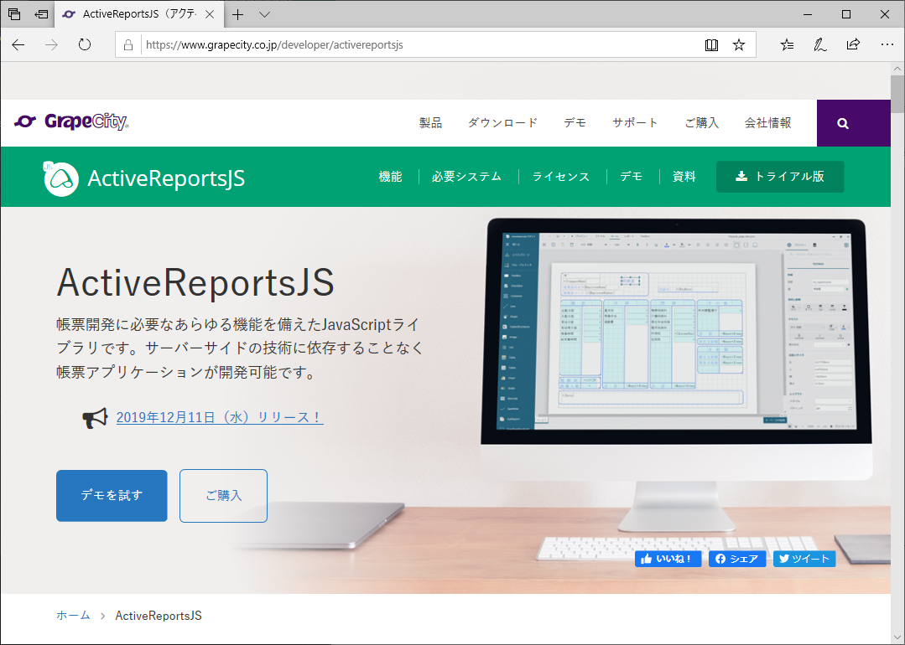
Task: Click the scrollbar up arrow
Action: (x=897, y=69)
